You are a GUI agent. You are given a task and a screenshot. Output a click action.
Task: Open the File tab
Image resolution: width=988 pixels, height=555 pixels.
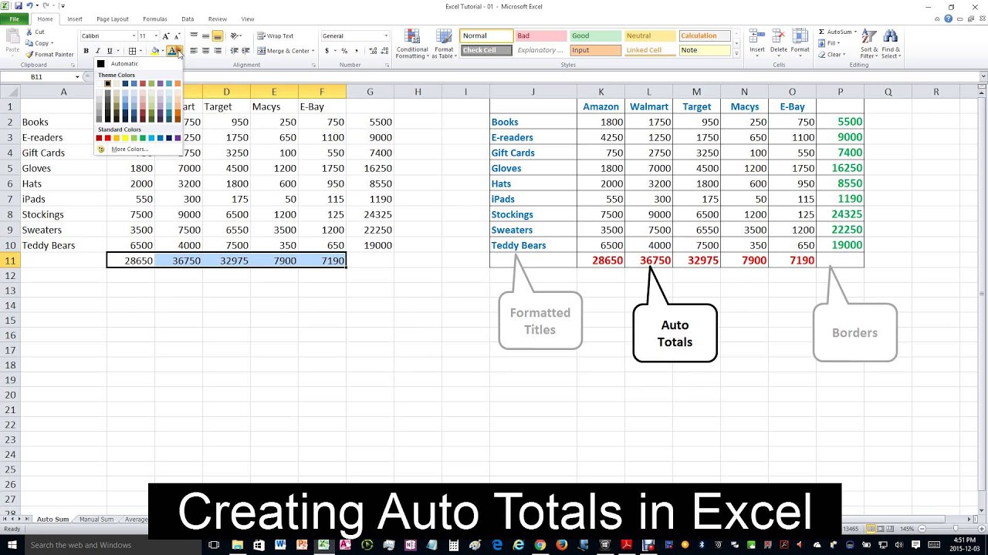[x=14, y=19]
